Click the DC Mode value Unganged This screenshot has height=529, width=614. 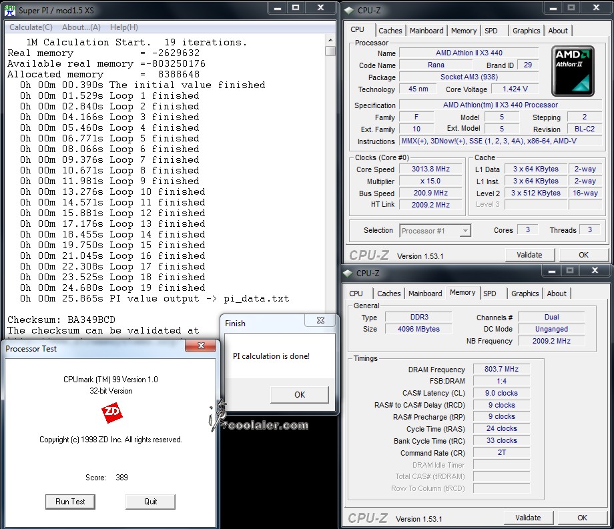click(551, 329)
